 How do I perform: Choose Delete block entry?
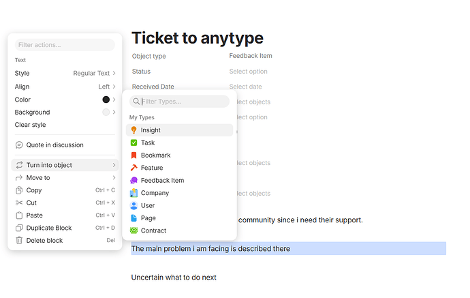[65, 241]
